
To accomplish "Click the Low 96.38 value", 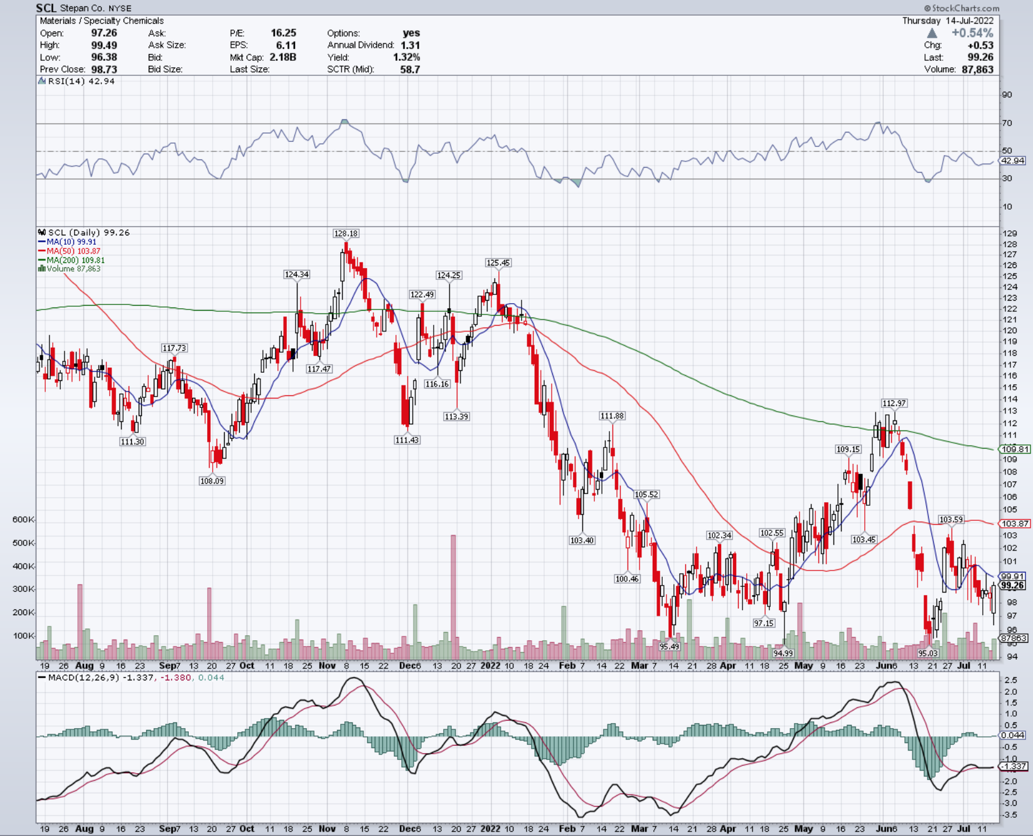I will coord(104,57).
